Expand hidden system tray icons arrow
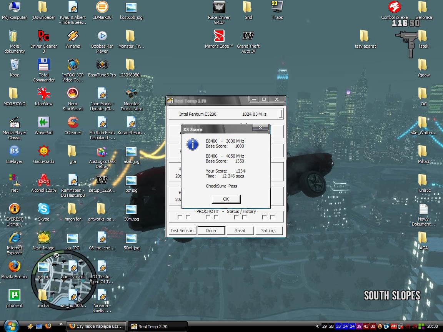Image resolution: width=443 pixels, height=332 pixels. (x=317, y=326)
